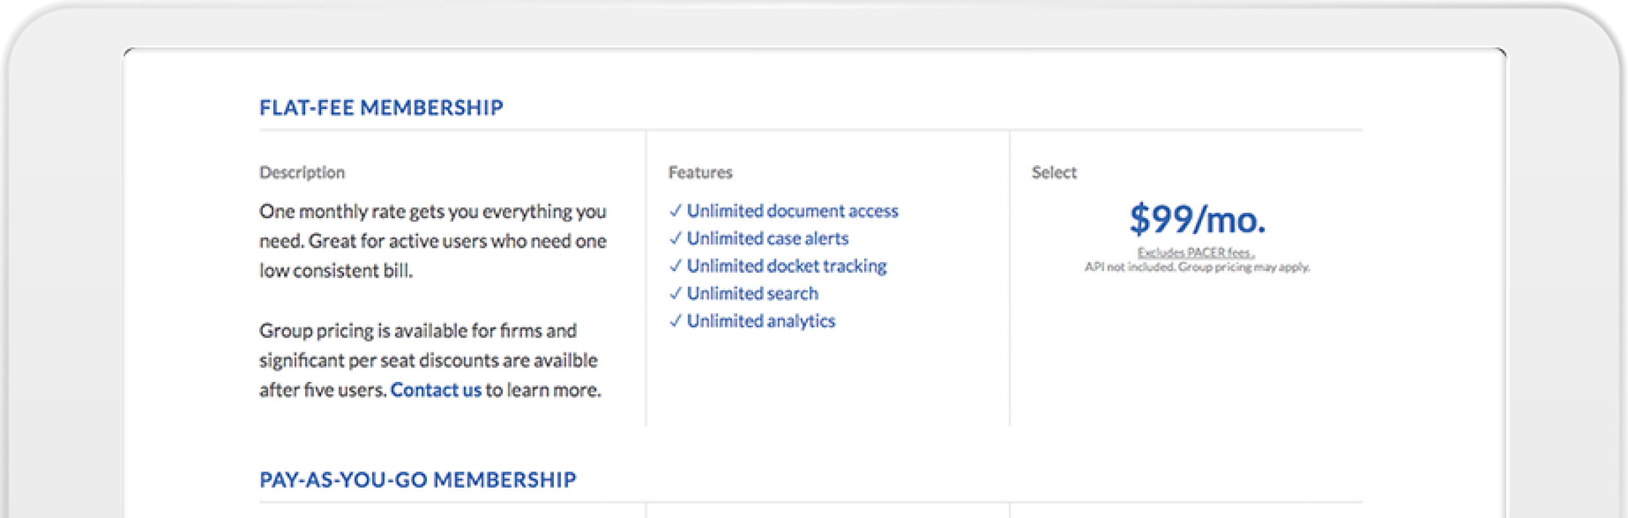Click the Features column label
Image resolution: width=1628 pixels, height=518 pixels.
click(700, 172)
